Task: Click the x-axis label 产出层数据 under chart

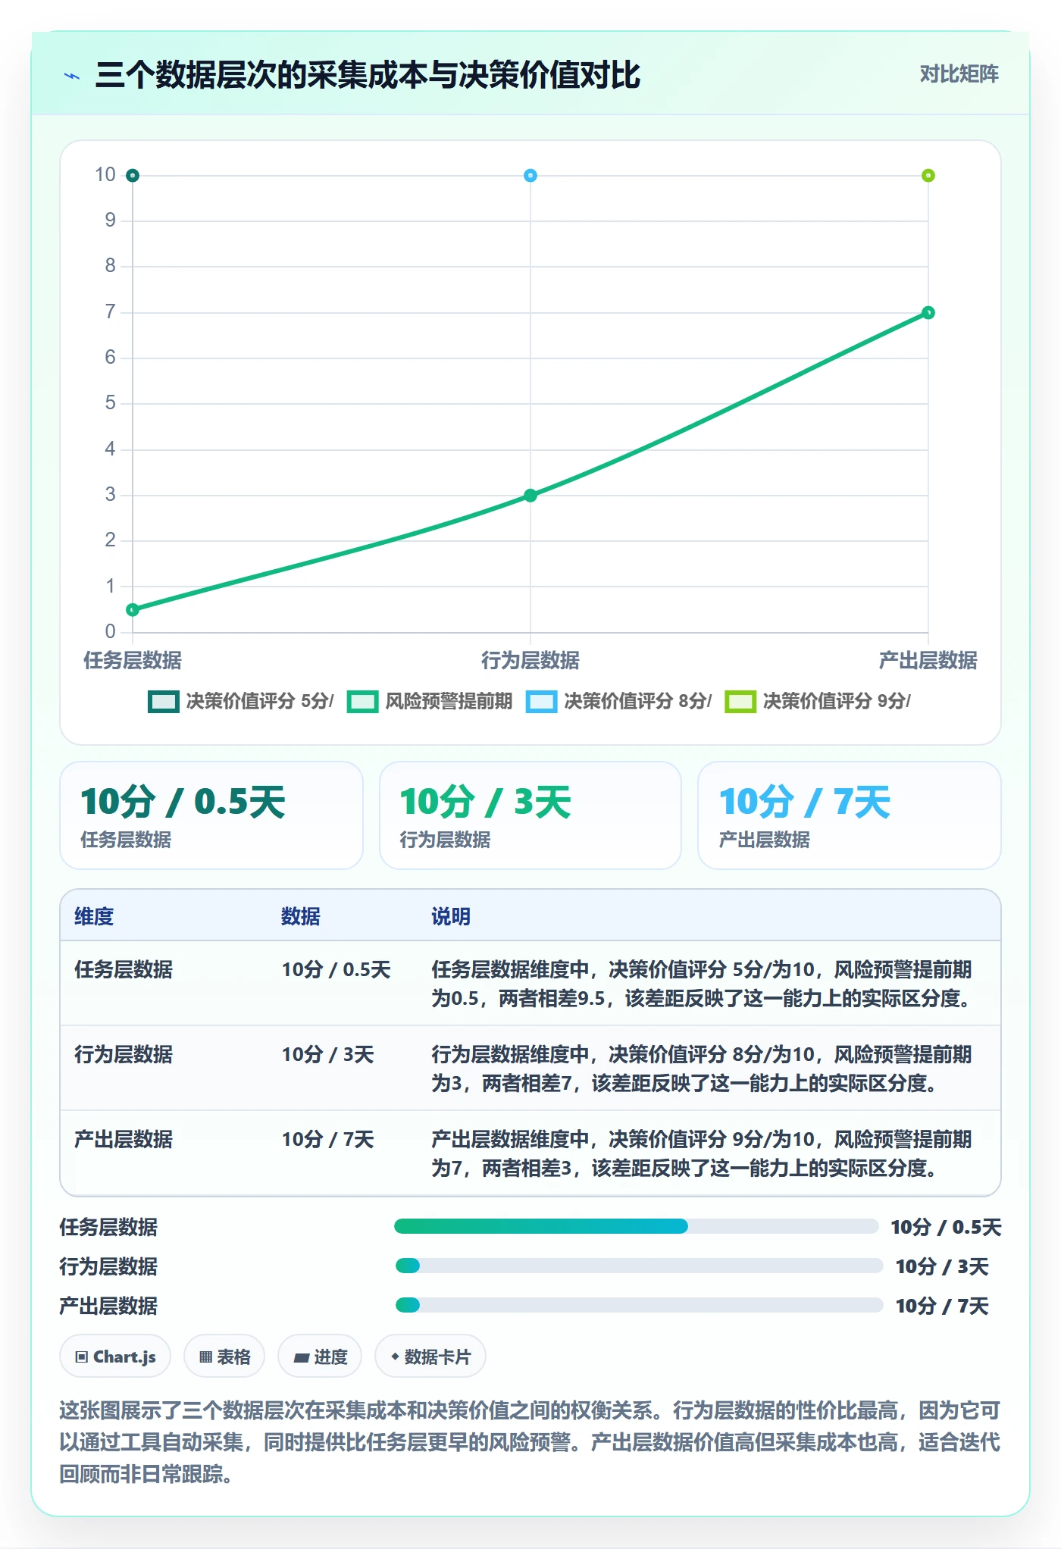Action: (x=928, y=660)
